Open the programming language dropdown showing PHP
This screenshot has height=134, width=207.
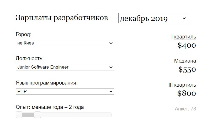click(65, 91)
